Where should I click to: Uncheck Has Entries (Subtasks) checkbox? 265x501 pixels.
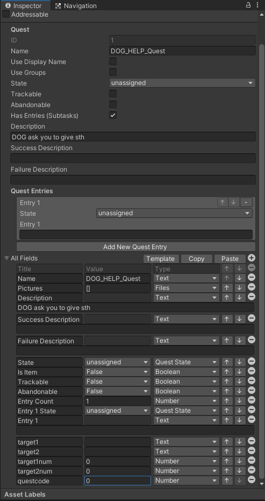(113, 115)
